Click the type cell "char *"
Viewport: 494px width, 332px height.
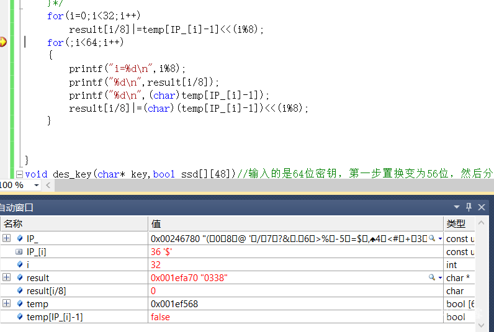tap(458, 278)
